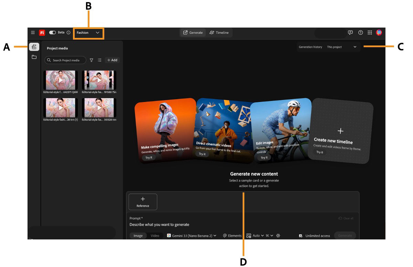The width and height of the screenshot is (413, 267).
Task: Select the Project media sidebar icon
Action: [x=34, y=47]
